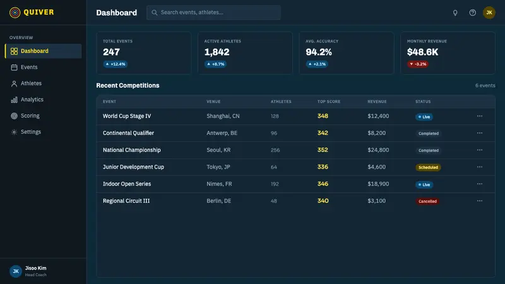The height and width of the screenshot is (284, 505).
Task: Click the 6 events count label
Action: (485, 85)
